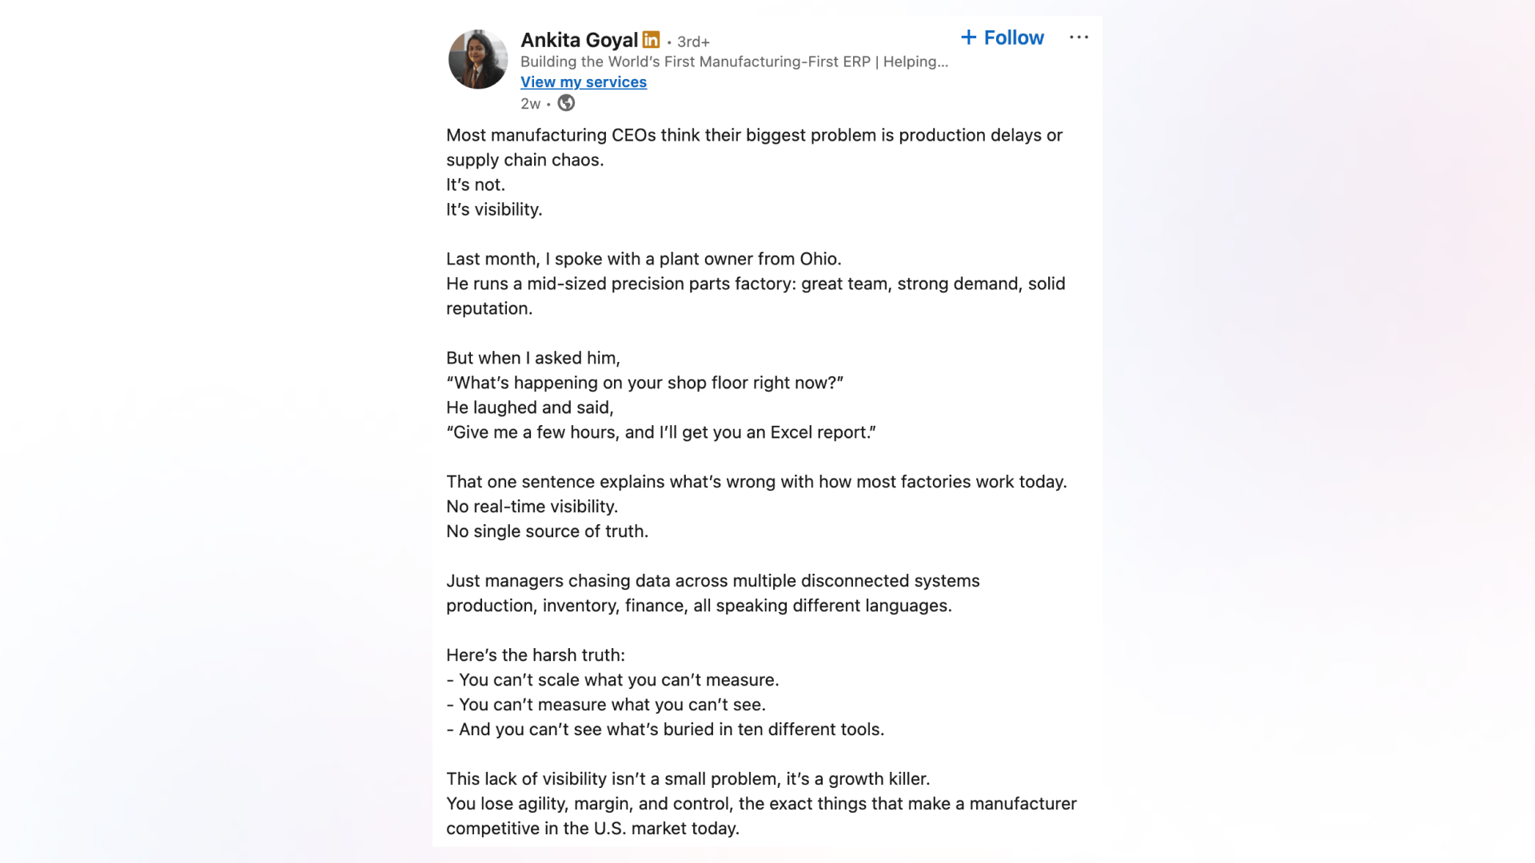This screenshot has height=863, width=1535.
Task: Click the gold LinkedIn Premium badge
Action: click(651, 38)
